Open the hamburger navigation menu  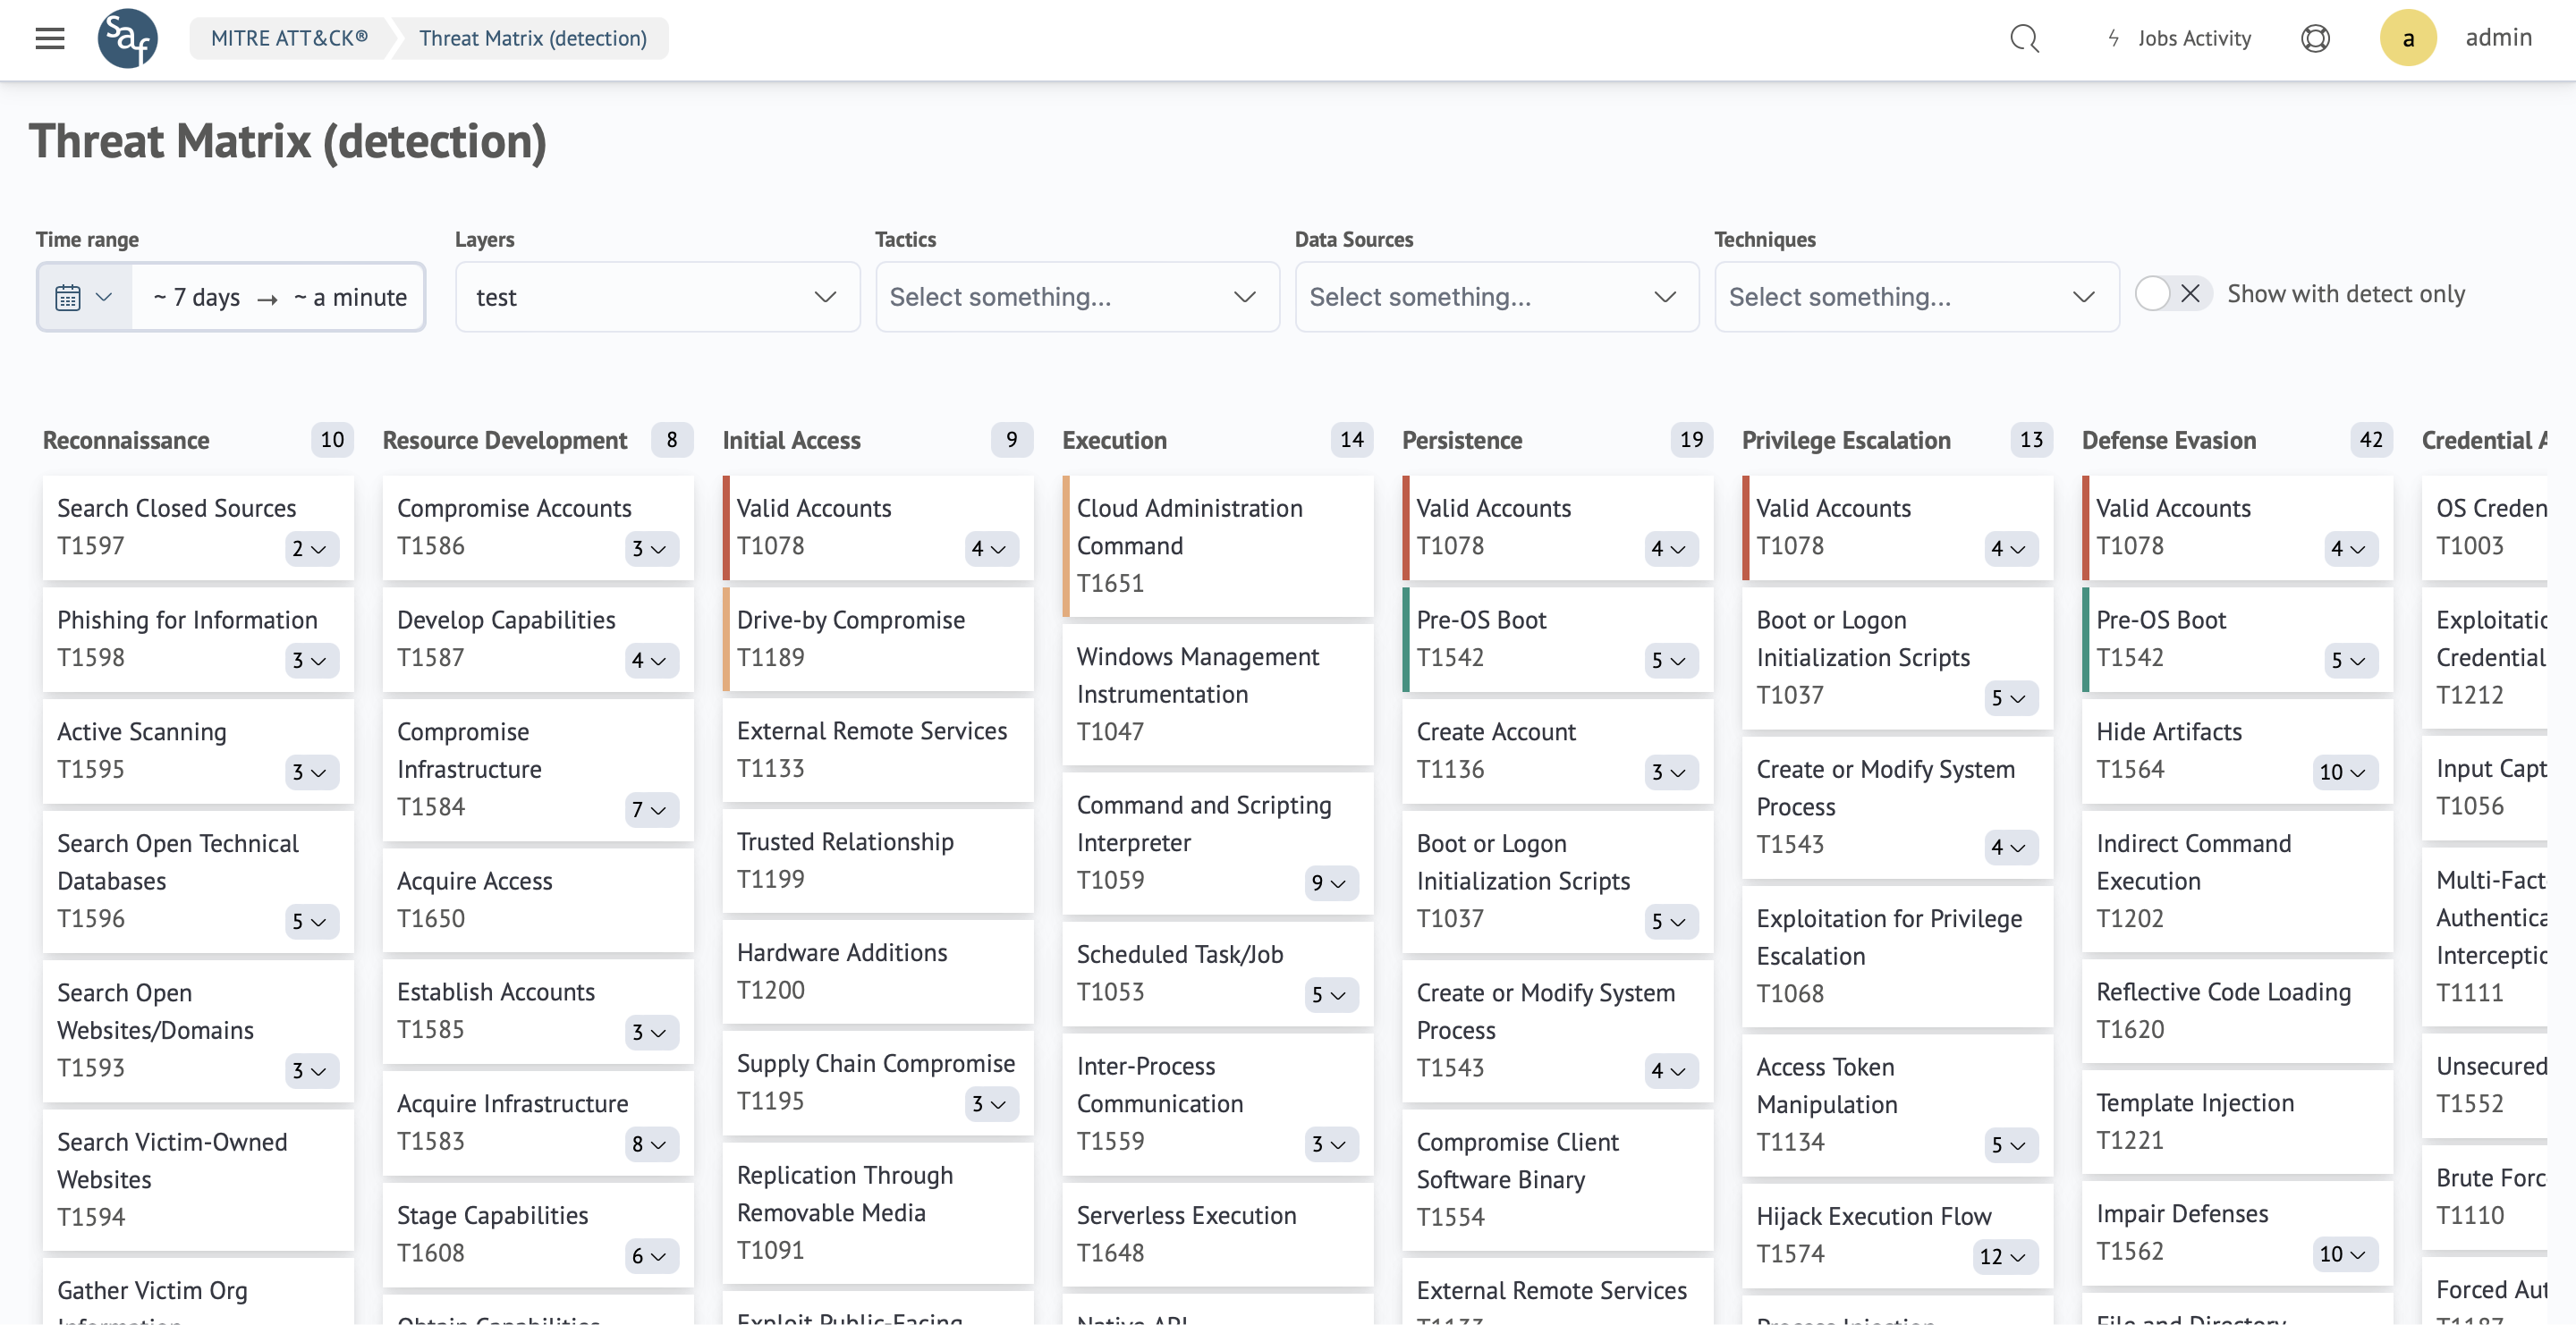click(49, 38)
